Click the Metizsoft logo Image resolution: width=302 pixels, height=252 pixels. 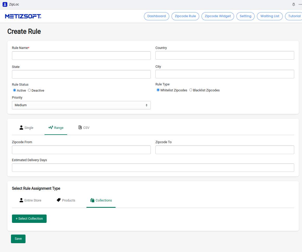23,16
